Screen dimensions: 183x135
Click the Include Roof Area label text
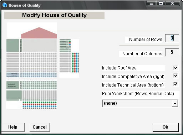119,68
